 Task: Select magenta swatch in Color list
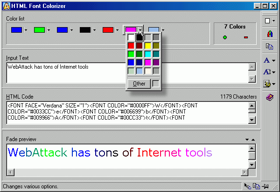click(131, 30)
